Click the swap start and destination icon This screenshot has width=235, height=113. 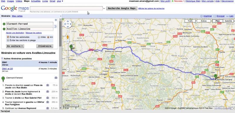click(x=55, y=26)
